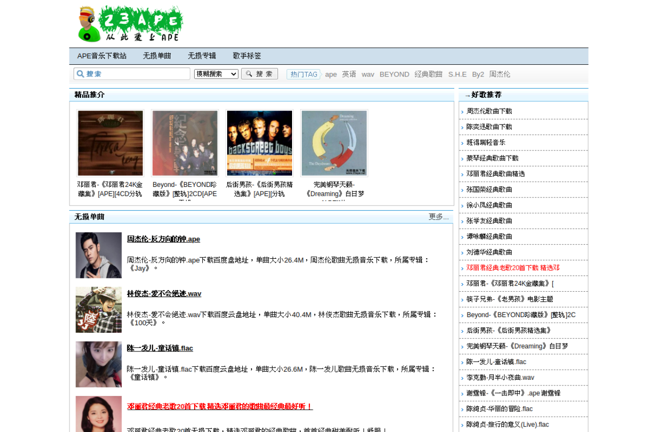
Task: Open the 邓丽君24K金藏集 album cover
Action: (111, 143)
